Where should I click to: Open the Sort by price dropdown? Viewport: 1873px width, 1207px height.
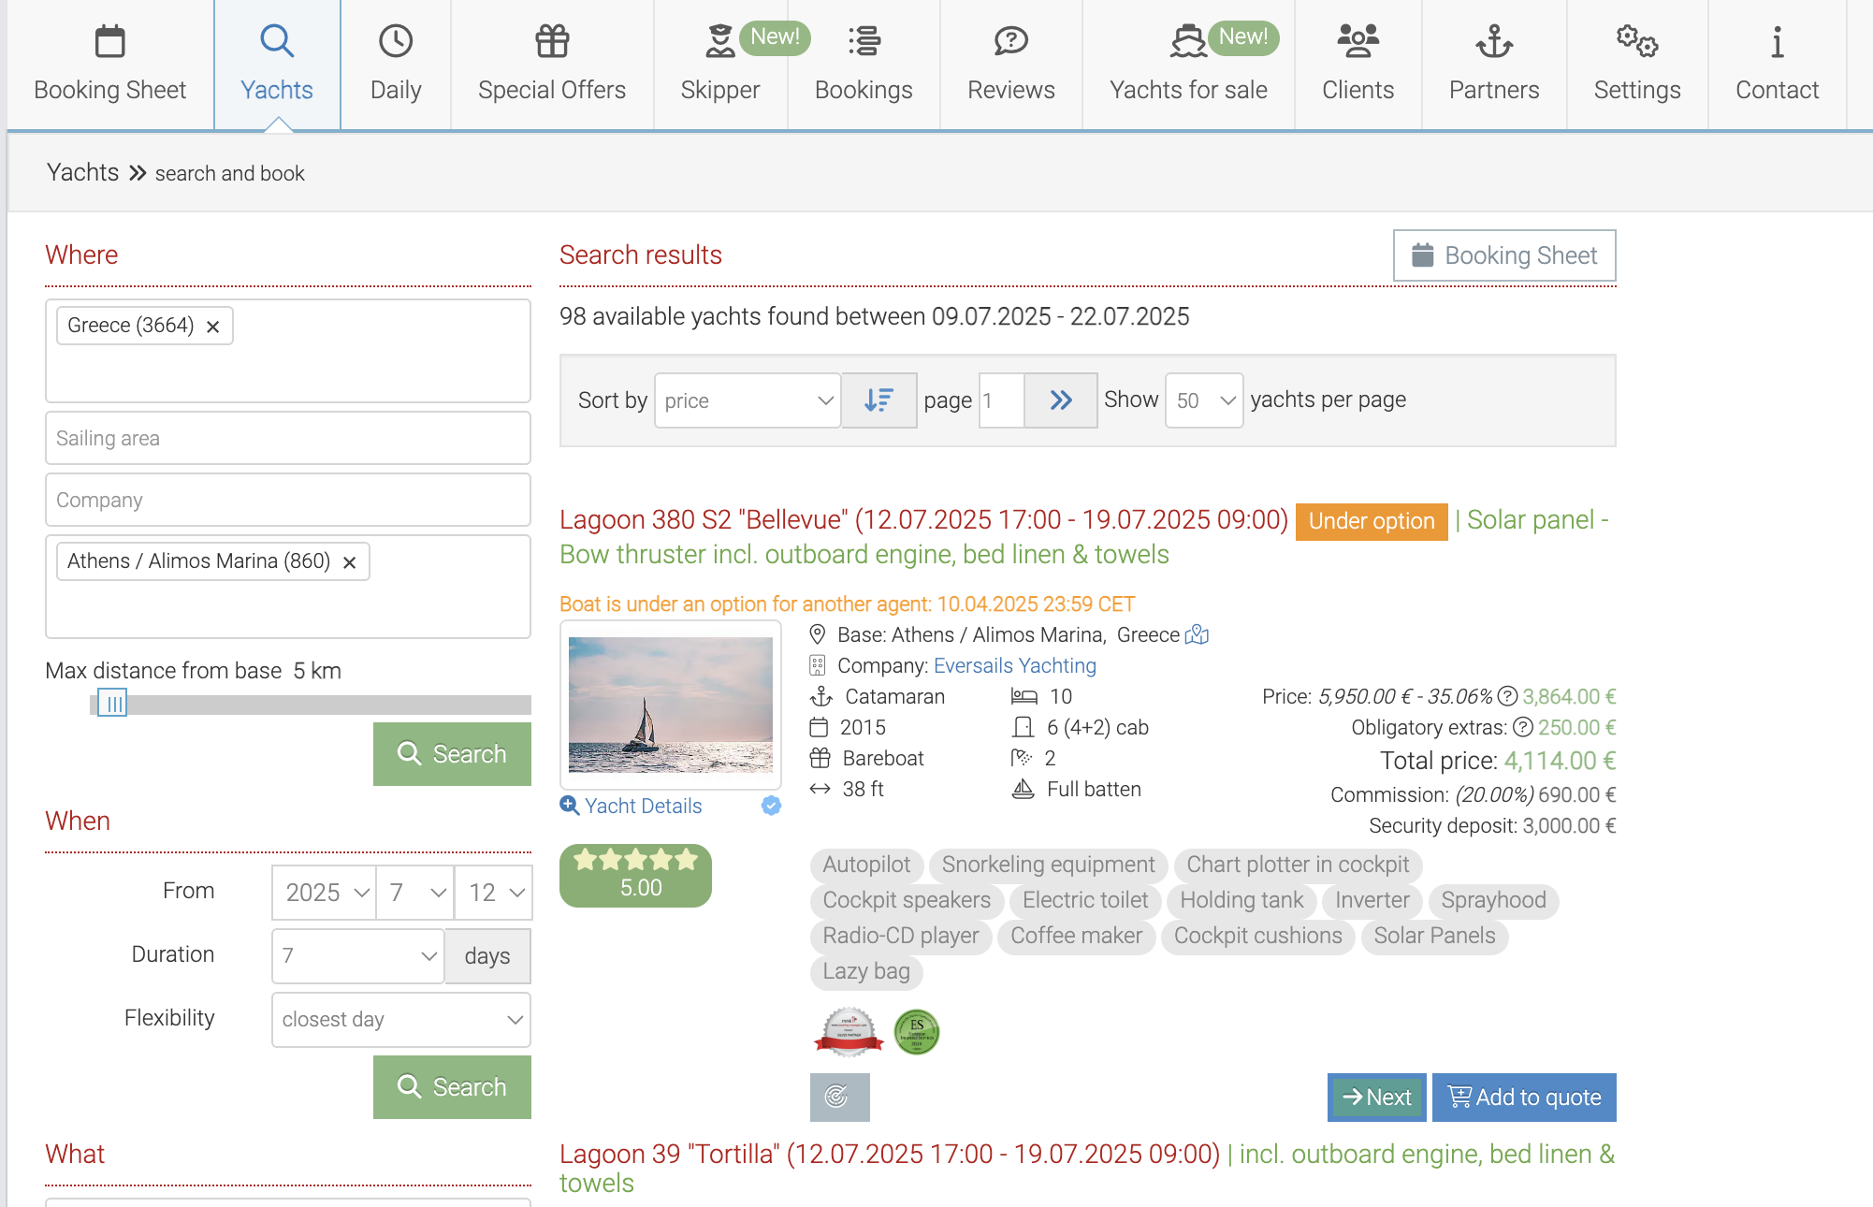click(x=747, y=400)
